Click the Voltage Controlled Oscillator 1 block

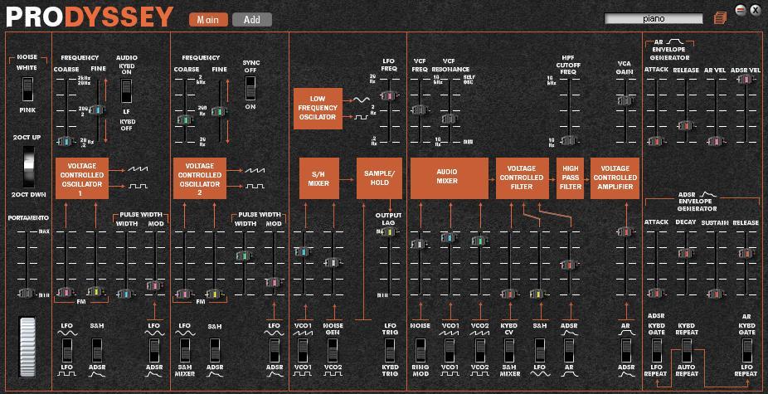82,178
